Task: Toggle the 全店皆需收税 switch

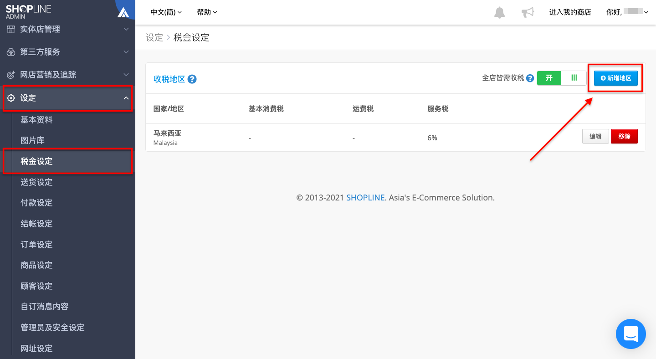Action: click(x=561, y=78)
